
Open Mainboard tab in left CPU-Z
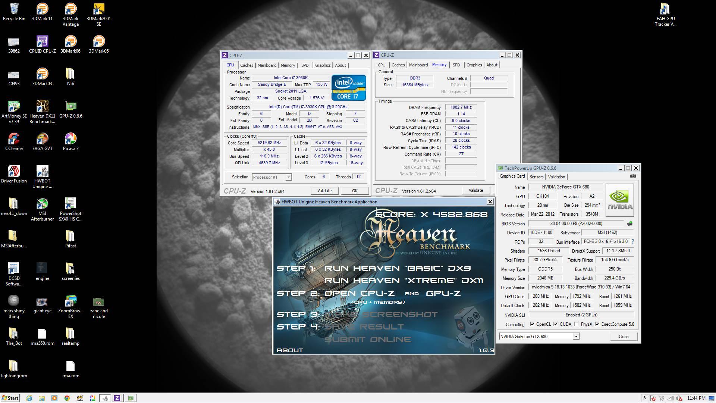[267, 65]
